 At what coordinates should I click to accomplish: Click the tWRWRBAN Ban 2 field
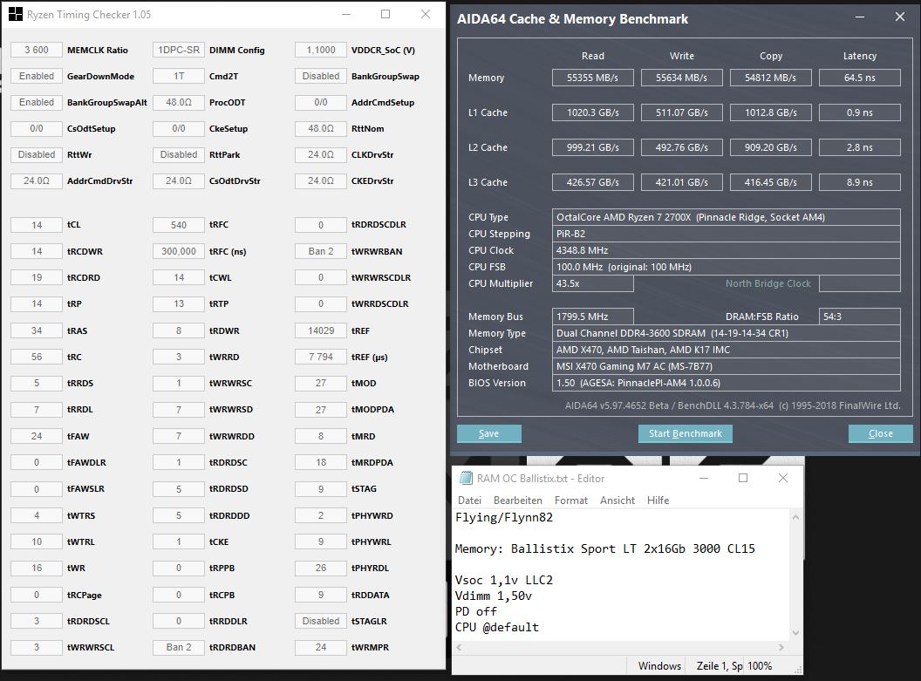pos(321,251)
